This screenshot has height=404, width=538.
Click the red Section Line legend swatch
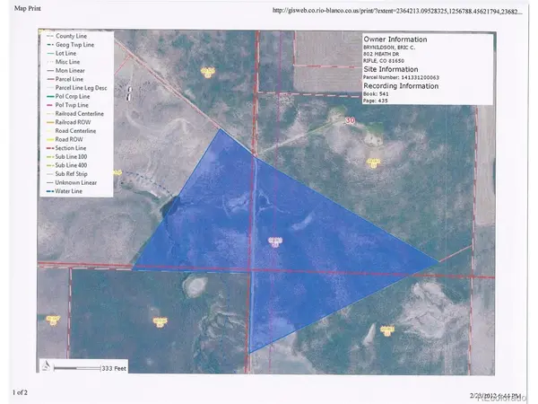tap(50, 148)
